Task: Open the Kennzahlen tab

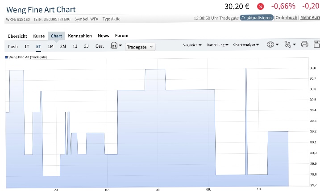Action: (80, 36)
